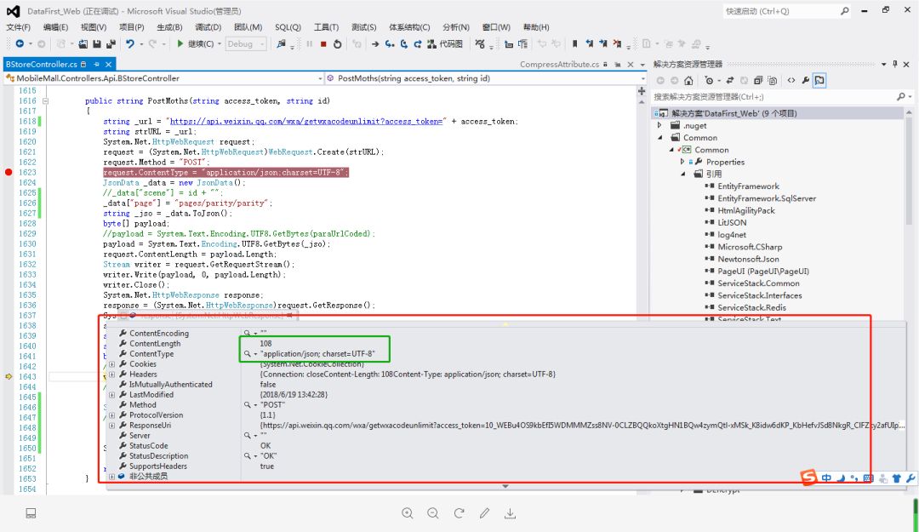Expand the Cookies property in the debug tip
This screenshot has height=532, width=919.
pos(112,364)
